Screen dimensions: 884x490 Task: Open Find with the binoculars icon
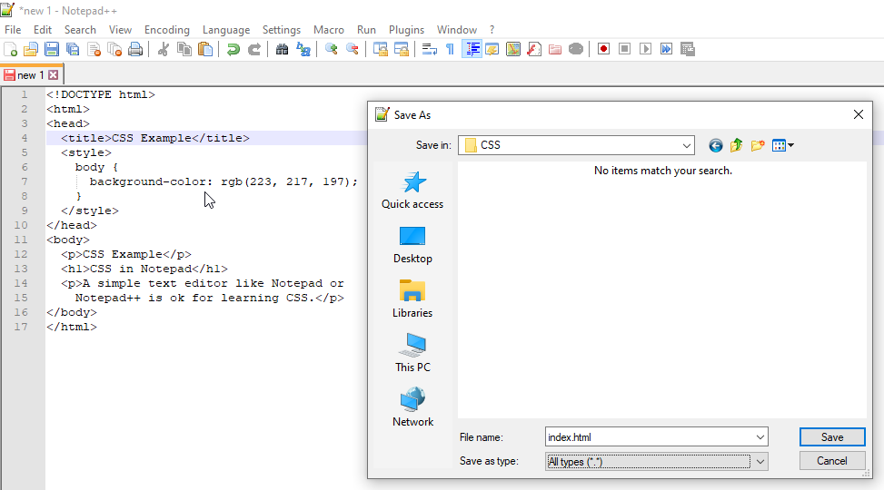click(282, 50)
